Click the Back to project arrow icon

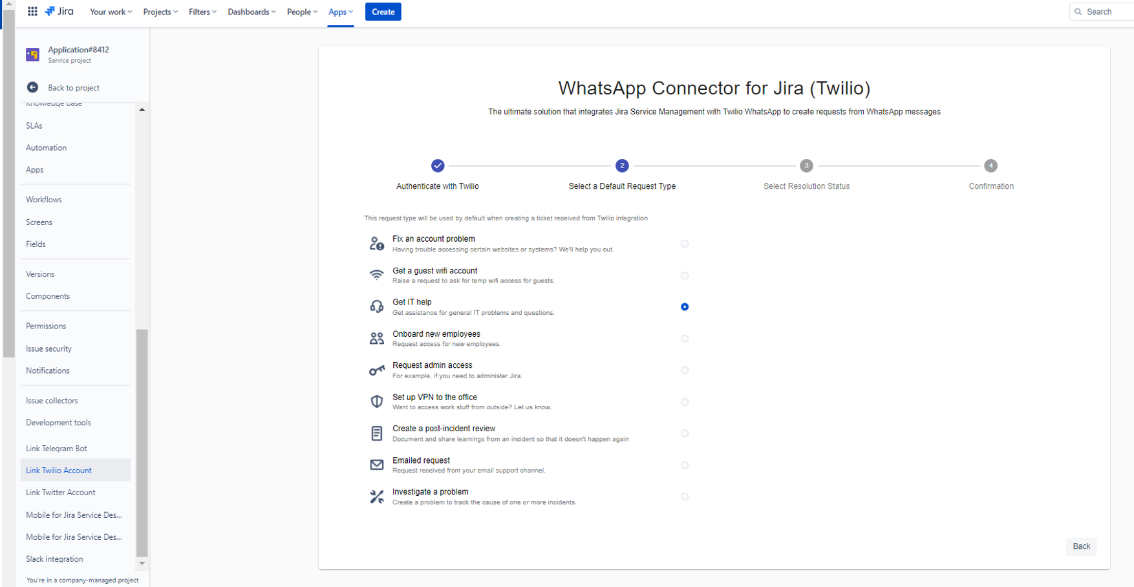[x=33, y=87]
